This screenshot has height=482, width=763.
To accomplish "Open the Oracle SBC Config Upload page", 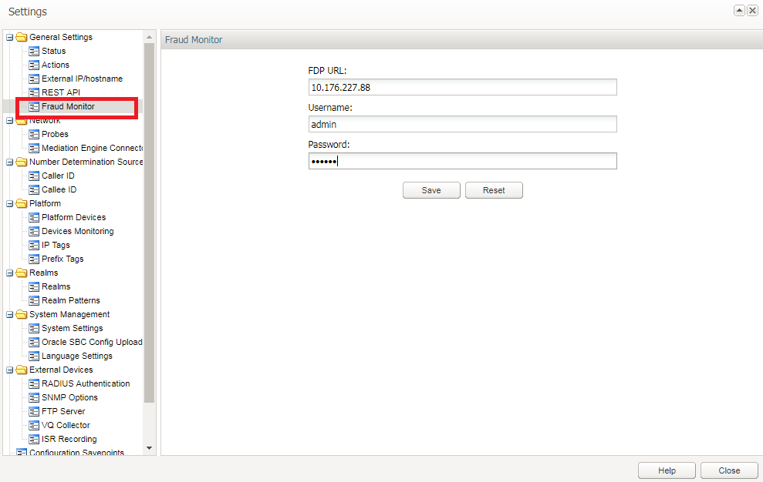I will click(x=34, y=341).
